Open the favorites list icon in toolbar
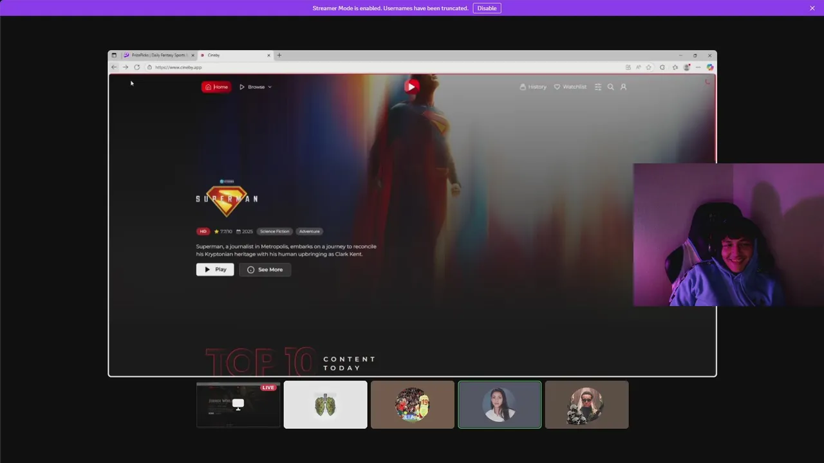This screenshot has height=463, width=824. 675,68
